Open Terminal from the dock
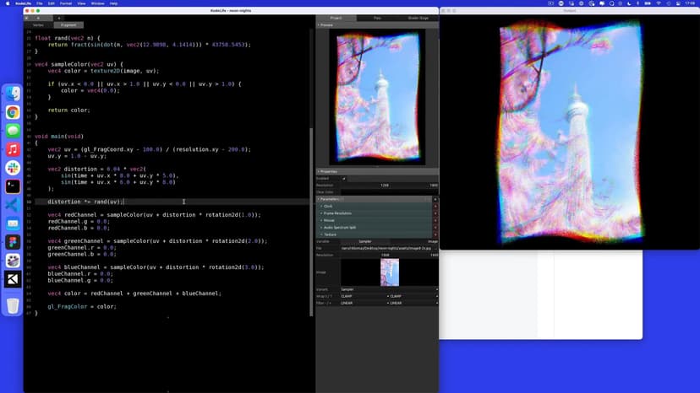Screen dimensions: 700x393 pyautogui.click(x=13, y=186)
